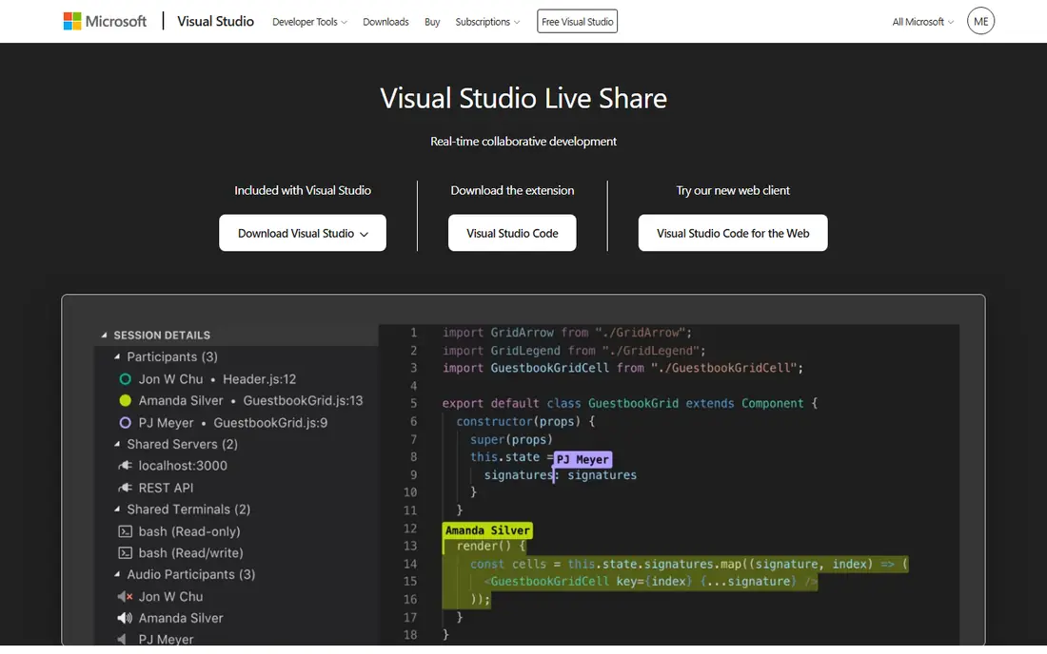Click 'Download the extension' text
Image resolution: width=1047 pixels, height=654 pixels.
pos(512,191)
